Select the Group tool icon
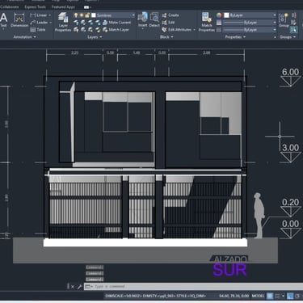 coord(284,20)
